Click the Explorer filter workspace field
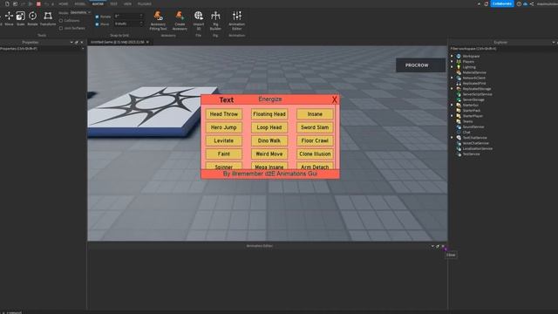Viewport: 558px width, 314px height. tap(502, 49)
